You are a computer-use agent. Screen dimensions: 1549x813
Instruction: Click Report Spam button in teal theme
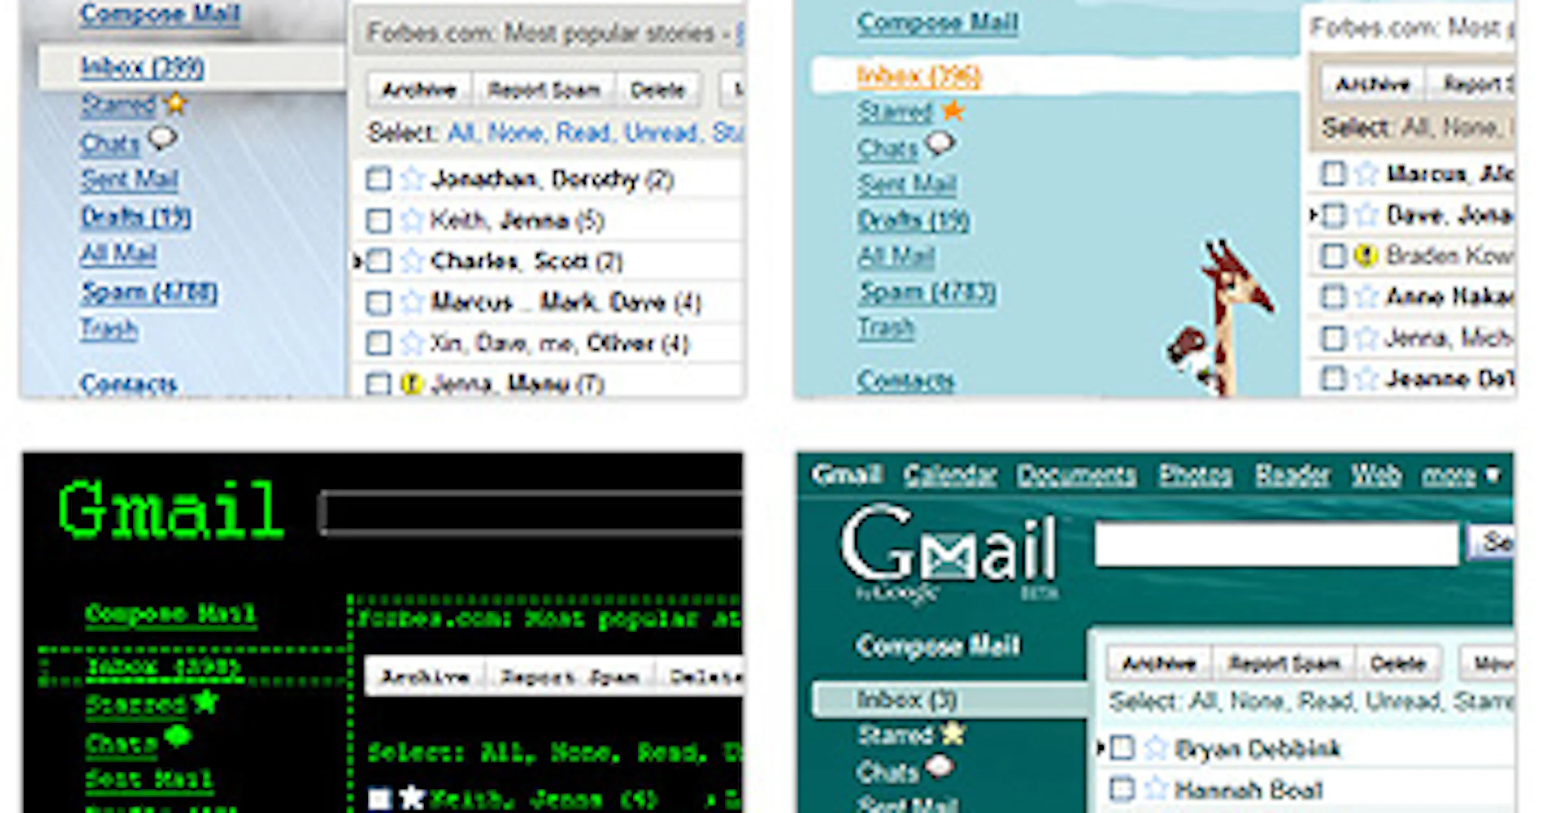1284,663
